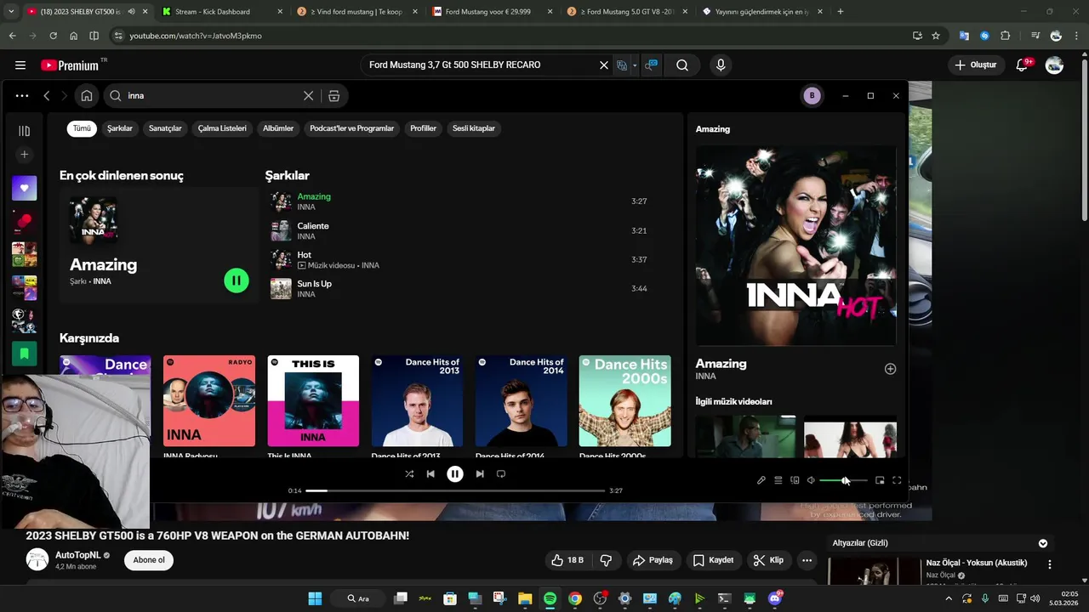Open Spotify profile button B

[812, 96]
